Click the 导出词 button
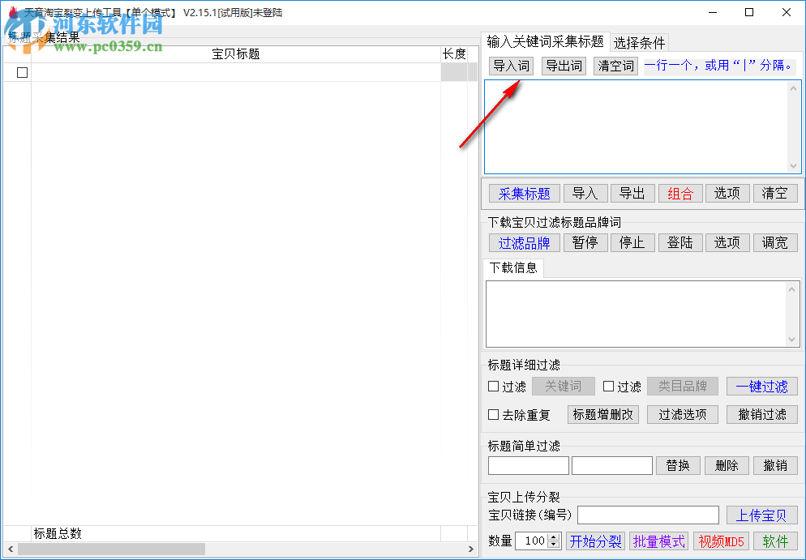 [564, 66]
